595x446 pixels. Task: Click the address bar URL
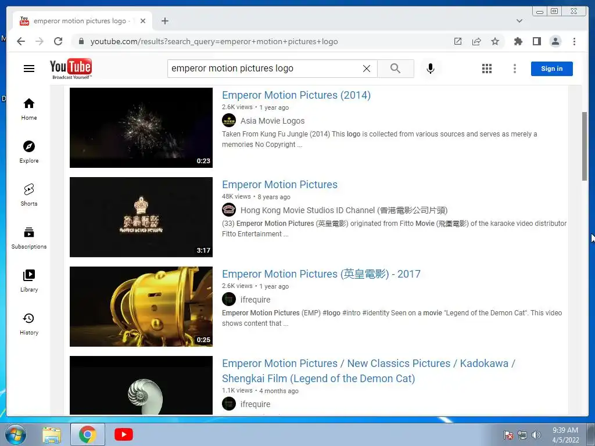point(214,41)
